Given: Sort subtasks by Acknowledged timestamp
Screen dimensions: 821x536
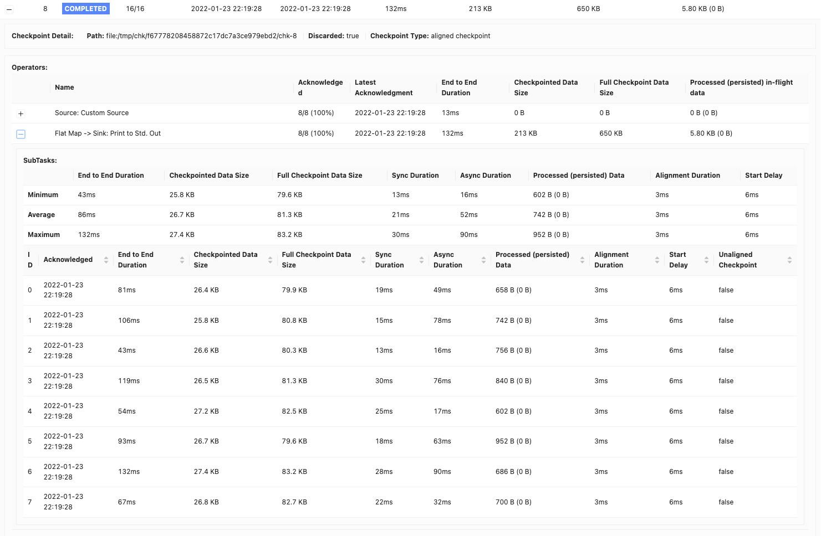Looking at the screenshot, I should tap(106, 260).
